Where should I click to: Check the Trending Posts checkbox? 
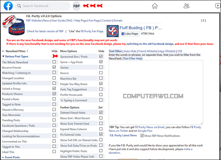coord(54,120)
